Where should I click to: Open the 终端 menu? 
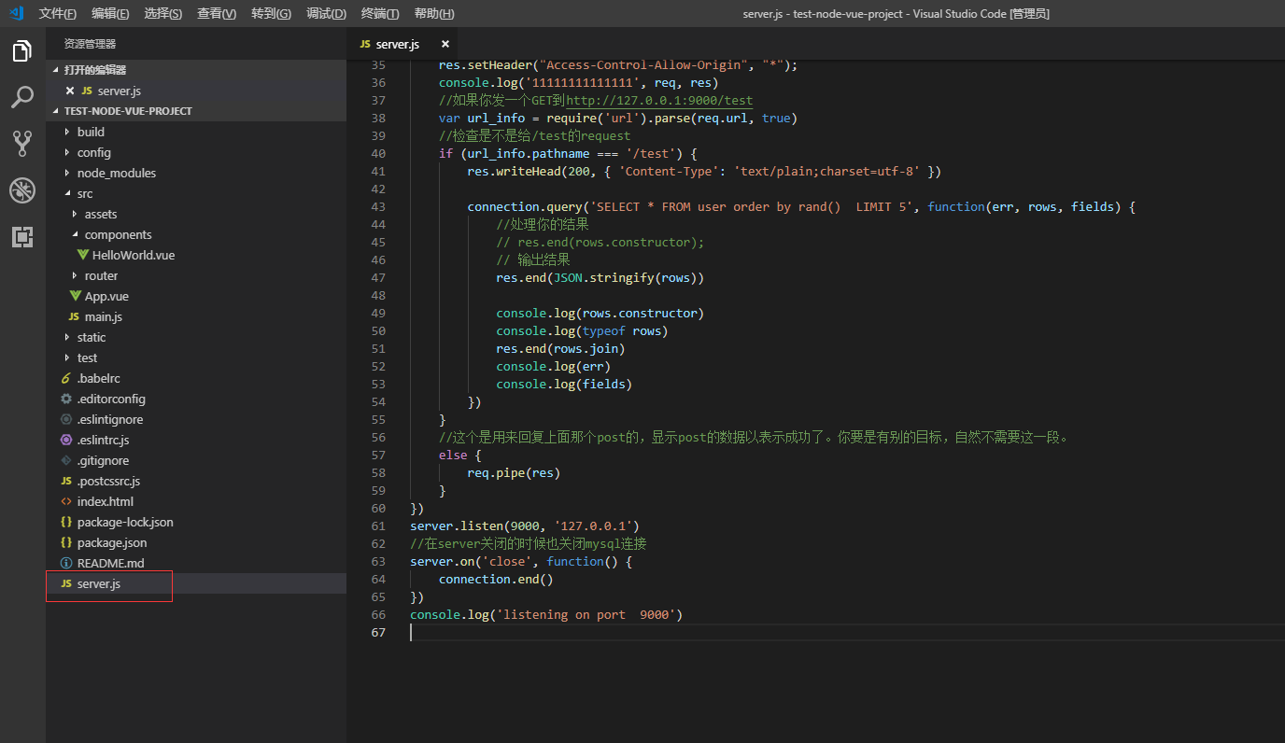(379, 13)
